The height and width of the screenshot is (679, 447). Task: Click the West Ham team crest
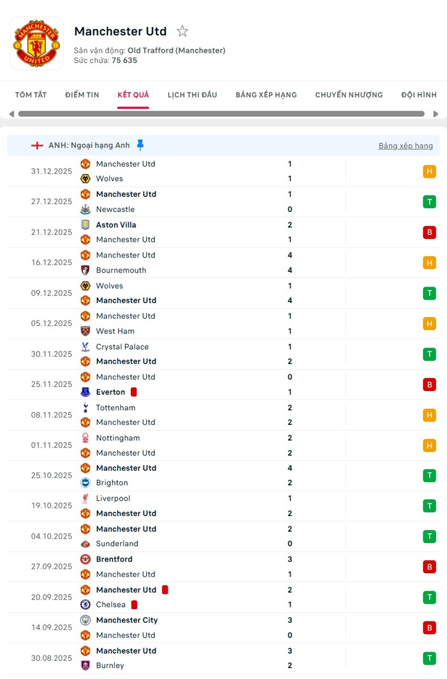click(85, 331)
